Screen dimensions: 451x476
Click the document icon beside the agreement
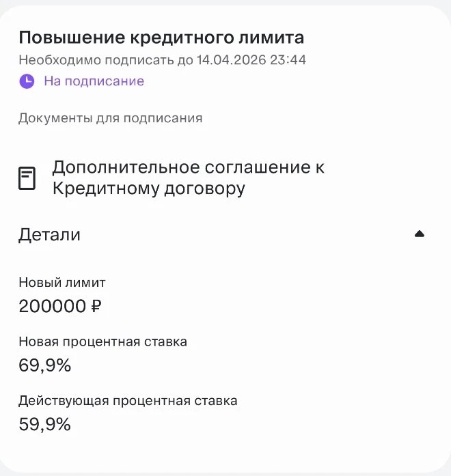click(27, 178)
